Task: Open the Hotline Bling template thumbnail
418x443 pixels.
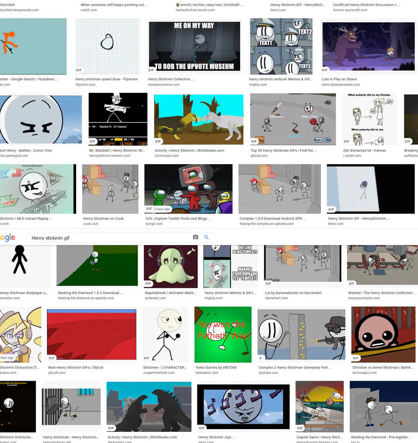Action: pyautogui.click(x=230, y=266)
